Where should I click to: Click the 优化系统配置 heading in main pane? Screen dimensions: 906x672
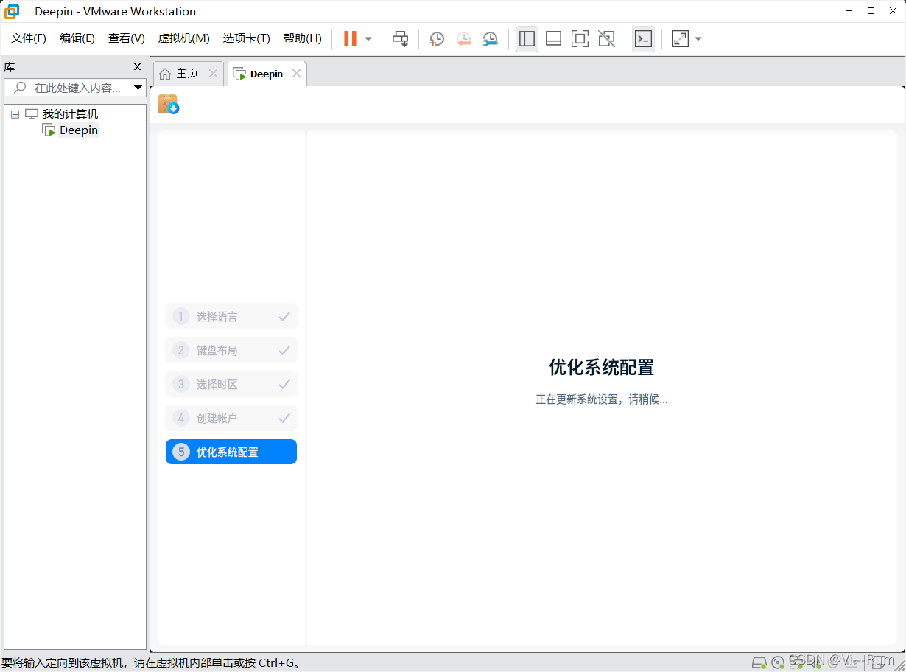pos(602,367)
